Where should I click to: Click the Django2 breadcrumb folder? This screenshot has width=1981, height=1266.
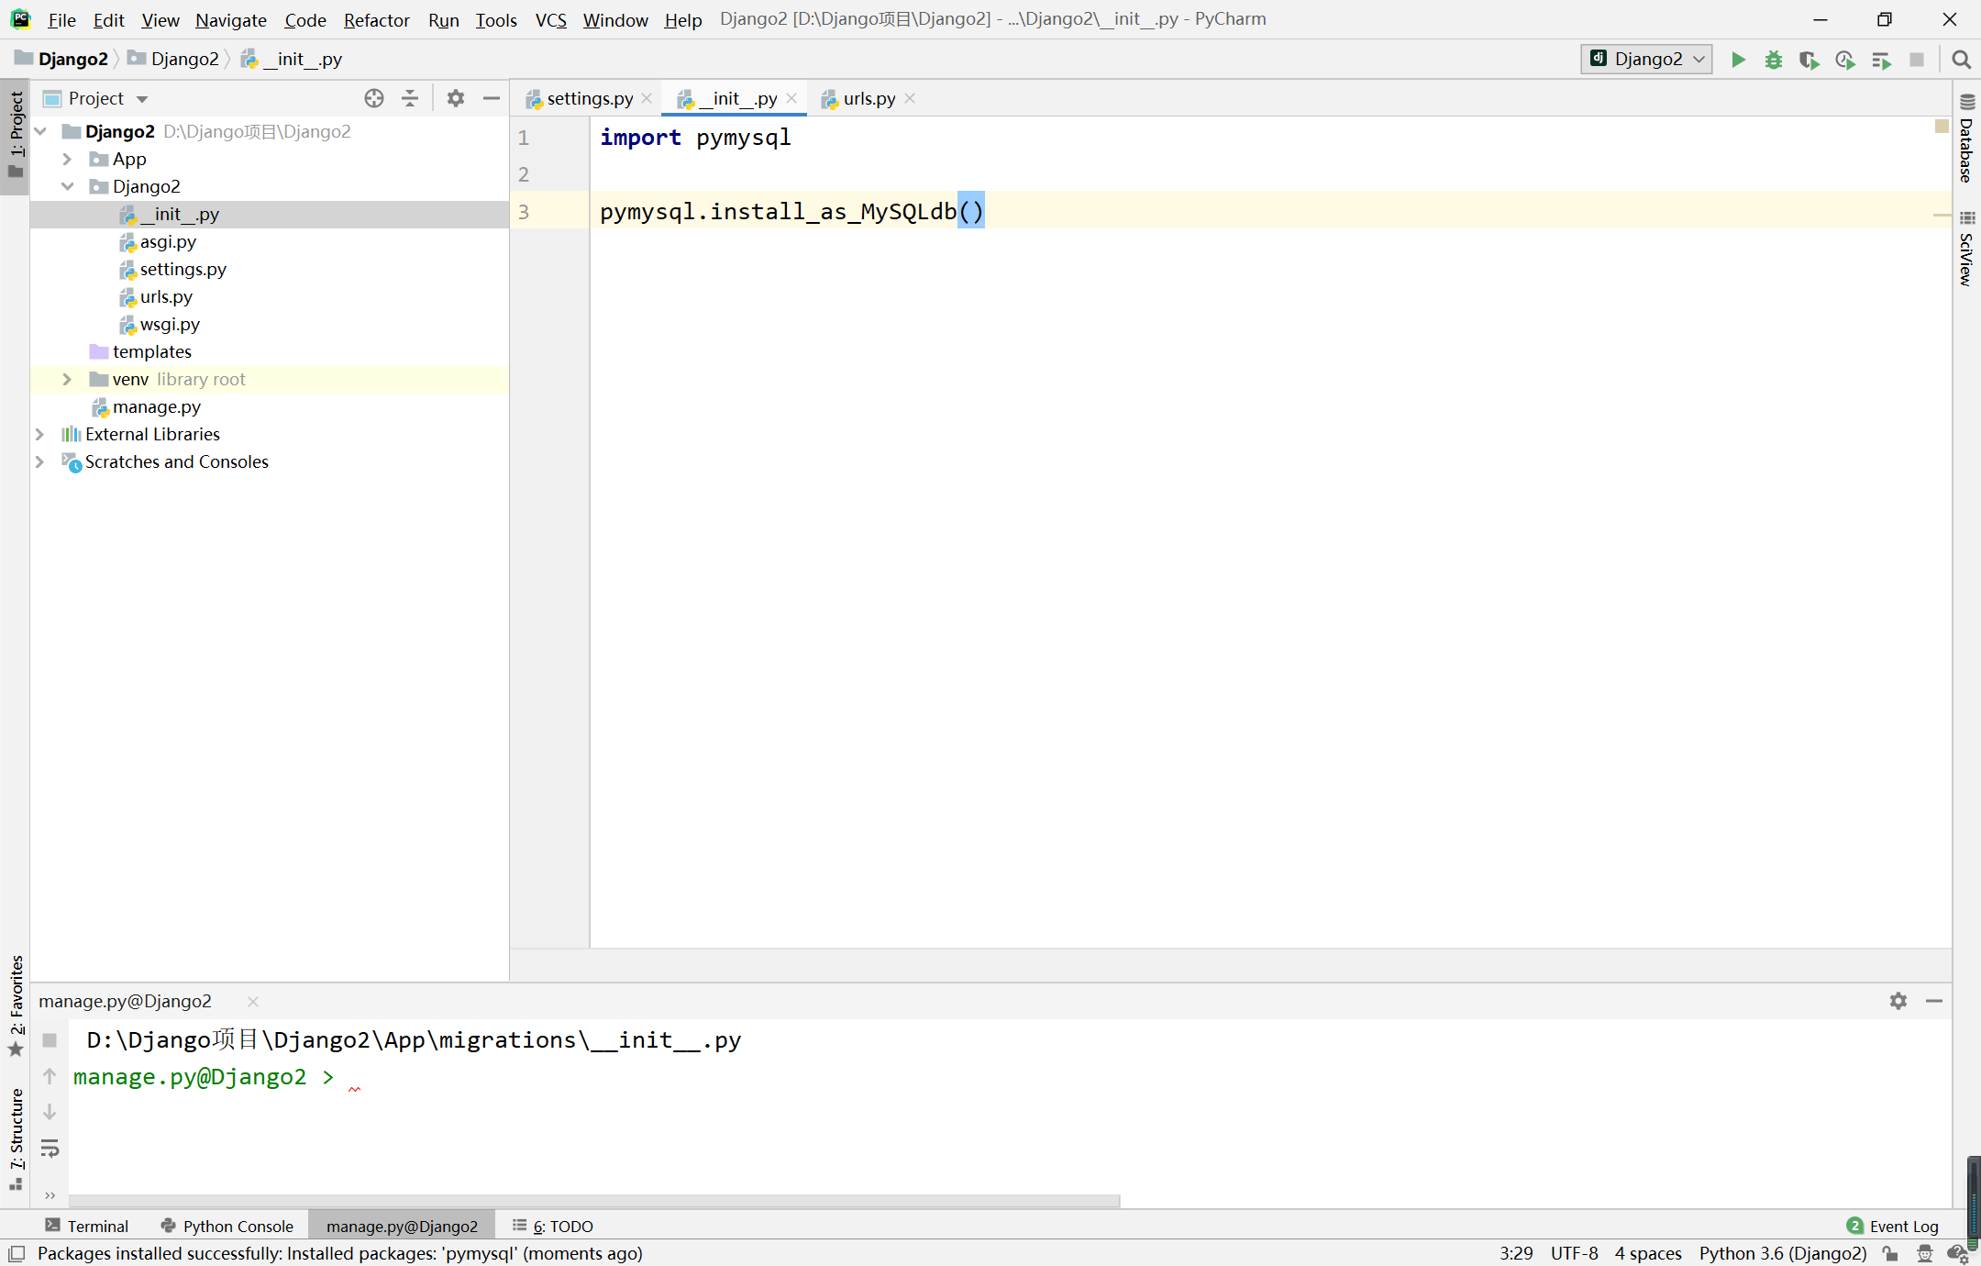[174, 60]
